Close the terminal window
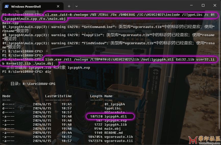221x145 pixels. click(x=215, y=5)
